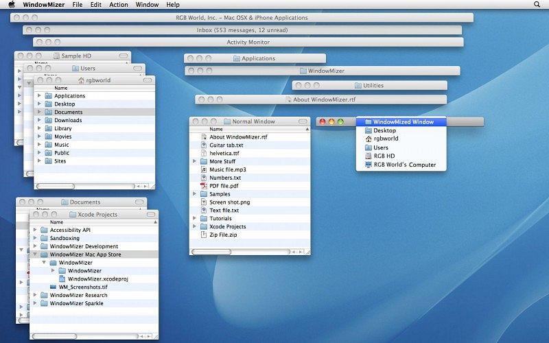
Task: Toggle toolbar pill button on rgbworld window
Action: pyautogui.click(x=148, y=80)
